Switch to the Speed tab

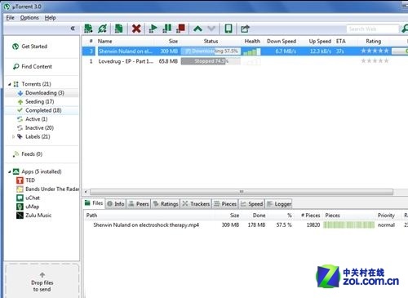[x=251, y=203]
